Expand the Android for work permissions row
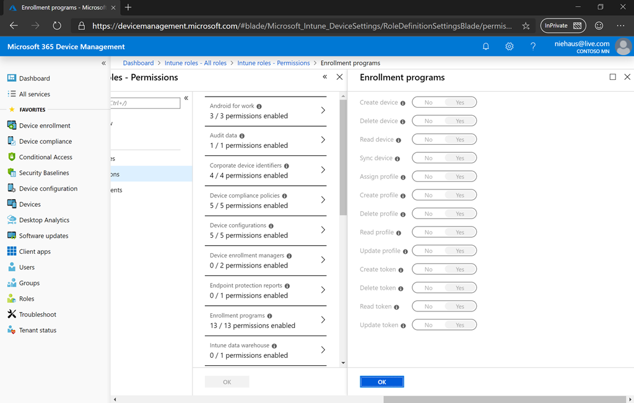 [265, 111]
